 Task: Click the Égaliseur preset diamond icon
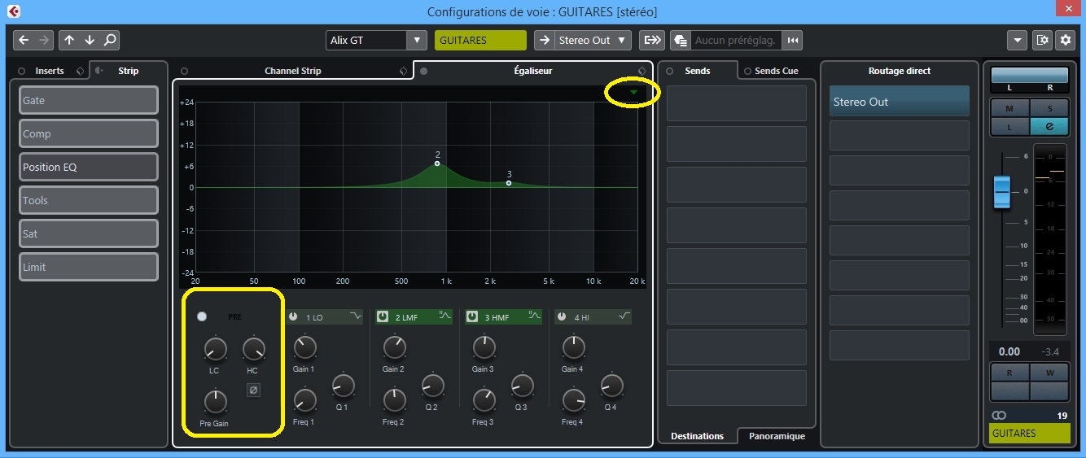(x=642, y=71)
